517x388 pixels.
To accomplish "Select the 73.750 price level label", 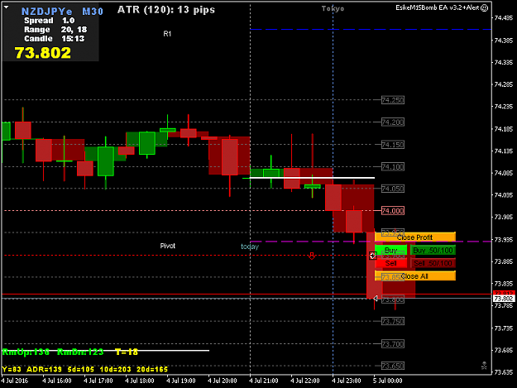I will 392,322.
